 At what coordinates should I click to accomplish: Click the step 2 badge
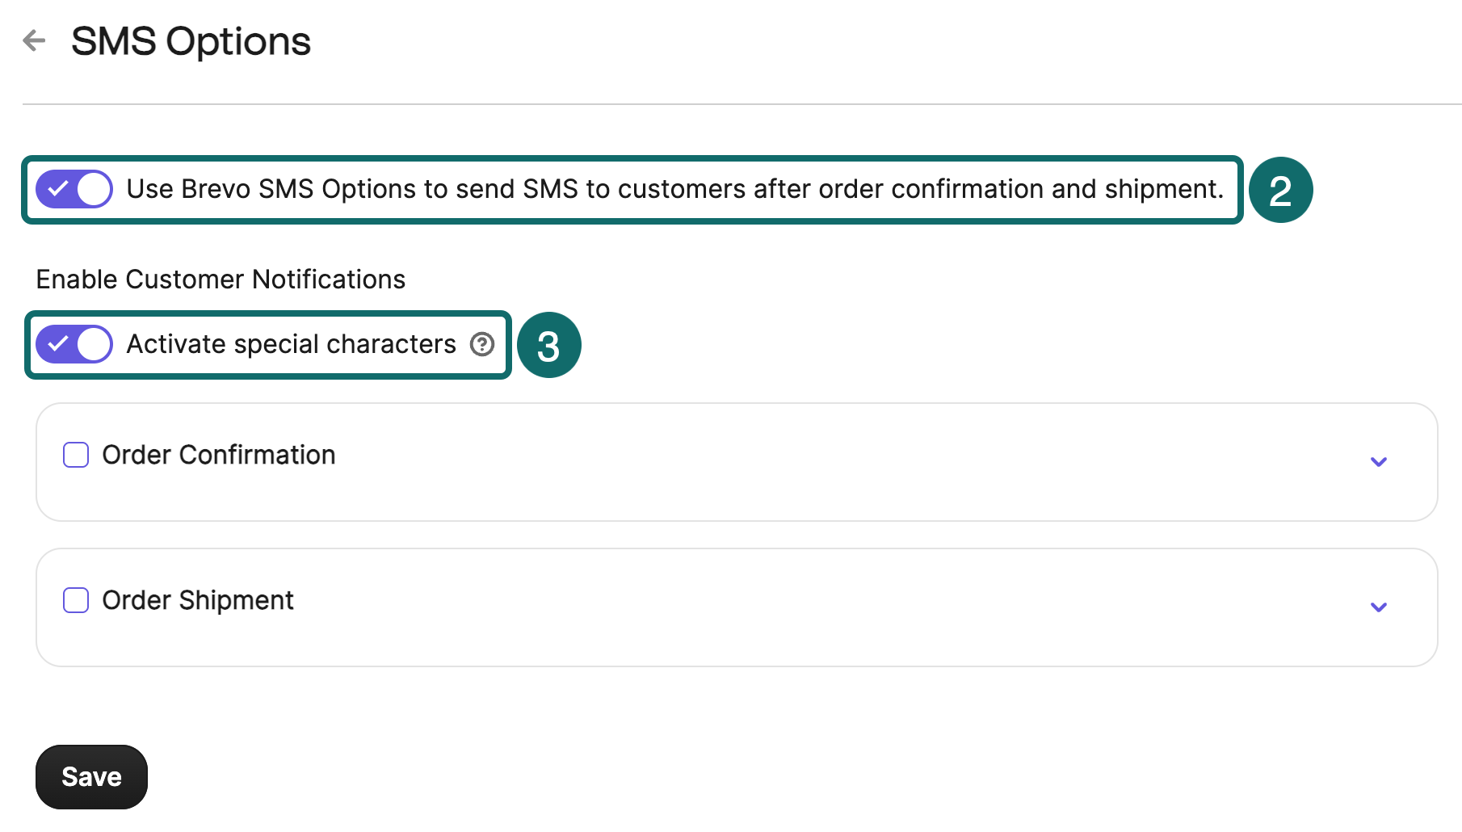1282,189
